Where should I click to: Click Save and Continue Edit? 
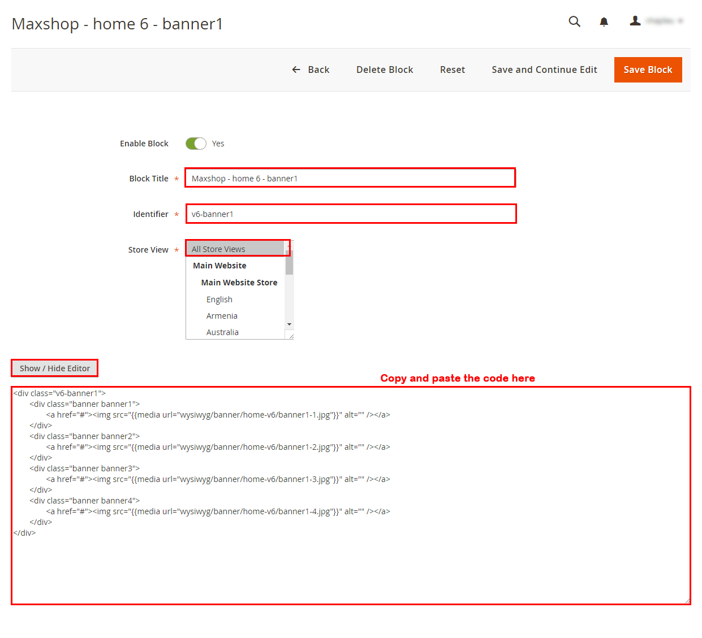tap(544, 70)
